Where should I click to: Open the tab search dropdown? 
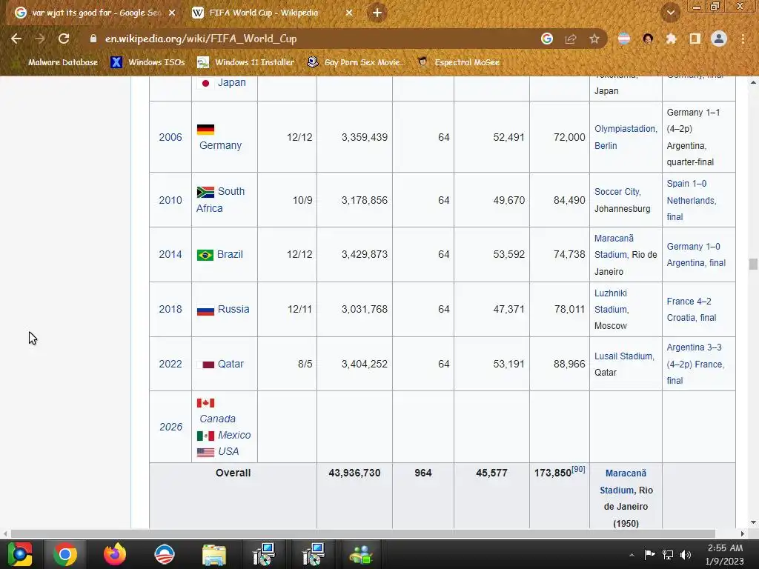(x=671, y=13)
